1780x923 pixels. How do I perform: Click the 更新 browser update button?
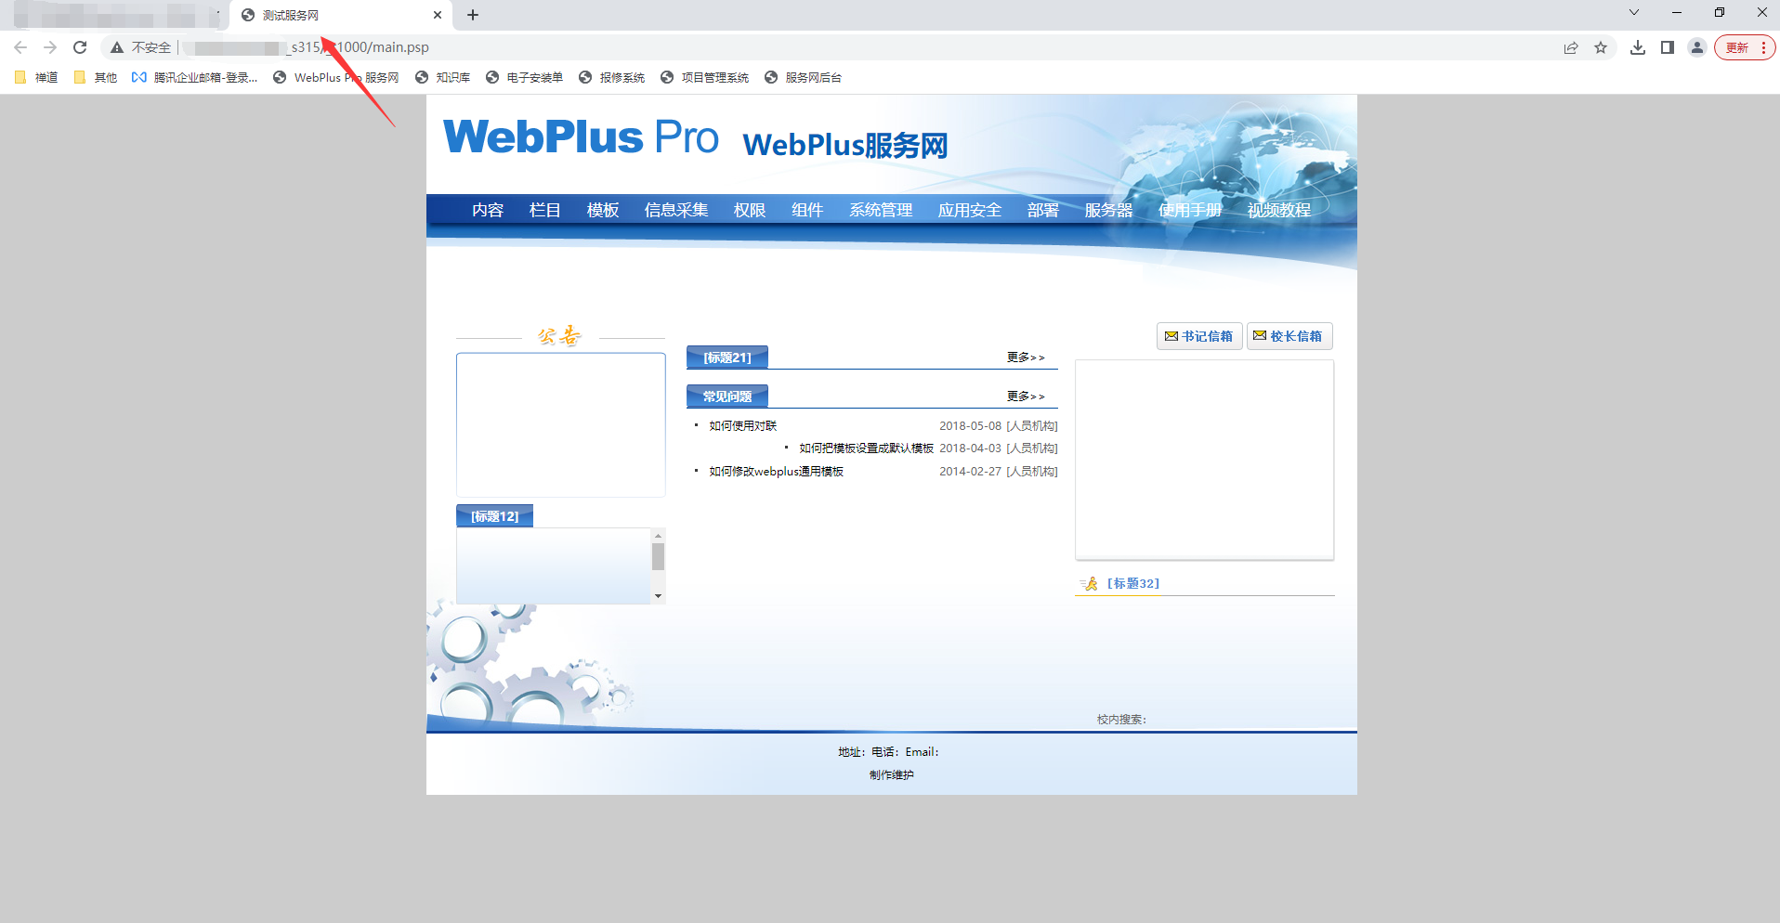tap(1737, 47)
